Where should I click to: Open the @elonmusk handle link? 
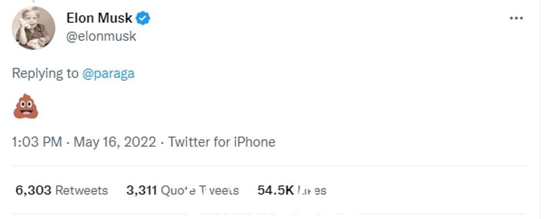pos(101,36)
